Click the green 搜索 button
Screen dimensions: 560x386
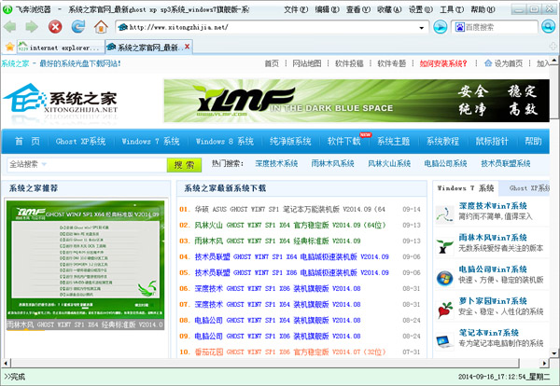coord(184,164)
